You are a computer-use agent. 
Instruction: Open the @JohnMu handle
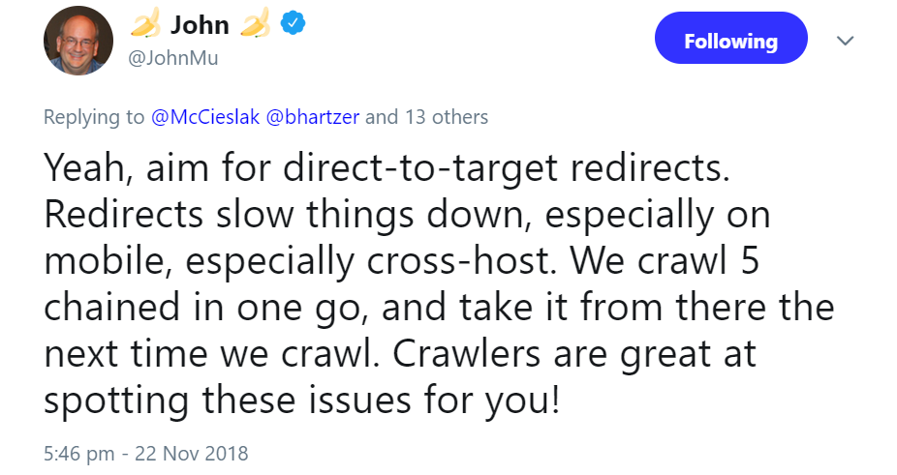coord(173,58)
